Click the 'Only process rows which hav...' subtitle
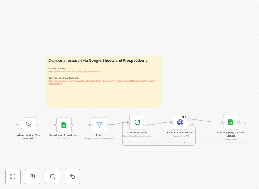The width and height of the screenshot is (259, 189). click(x=99, y=139)
